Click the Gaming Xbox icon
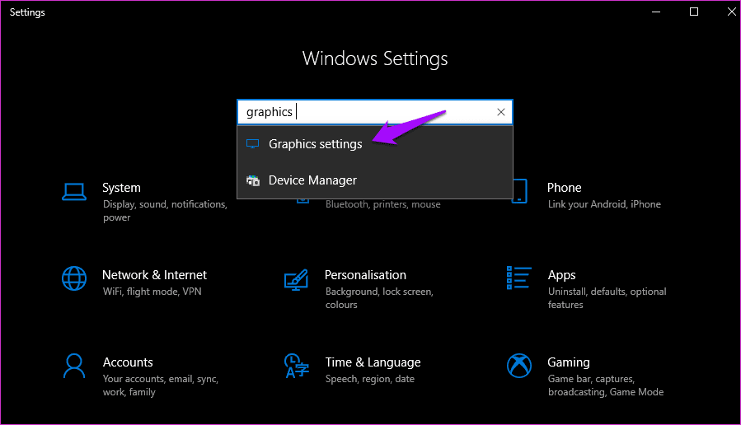The image size is (741, 425). pyautogui.click(x=519, y=366)
